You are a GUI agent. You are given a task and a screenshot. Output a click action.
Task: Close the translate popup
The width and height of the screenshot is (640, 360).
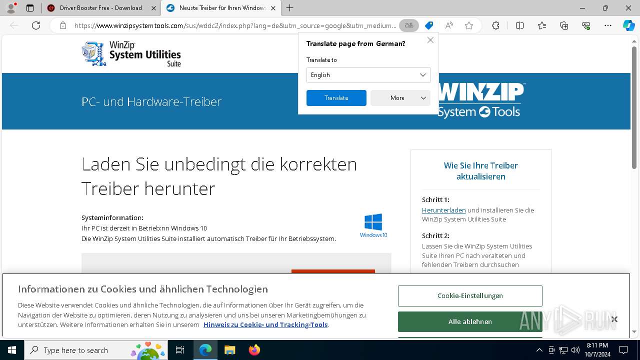click(430, 40)
